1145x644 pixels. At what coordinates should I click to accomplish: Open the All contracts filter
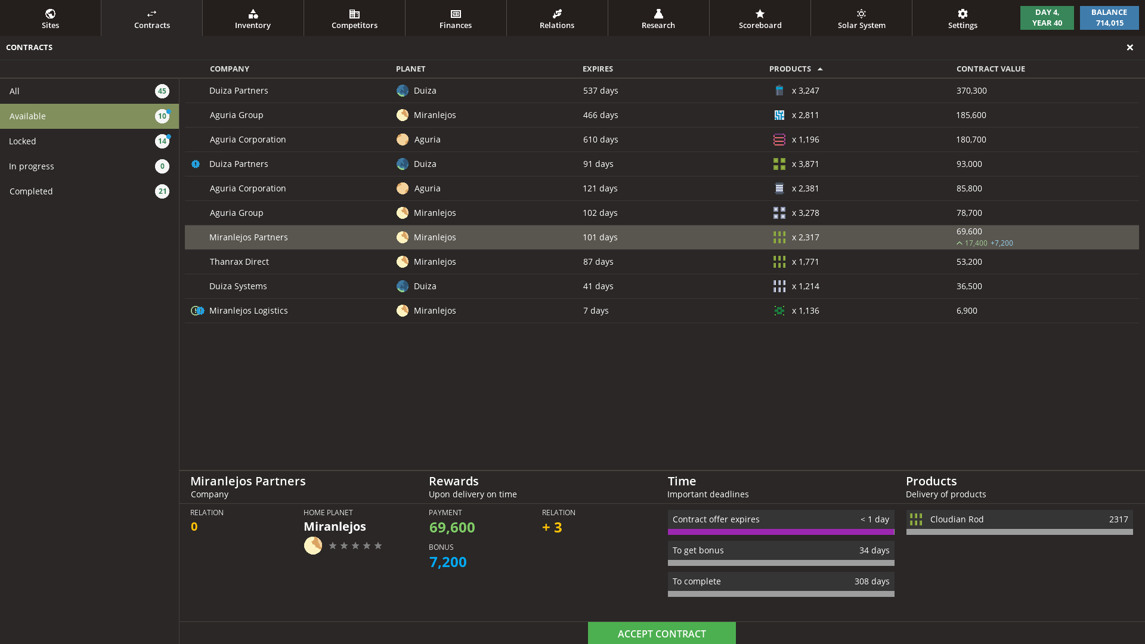89,91
